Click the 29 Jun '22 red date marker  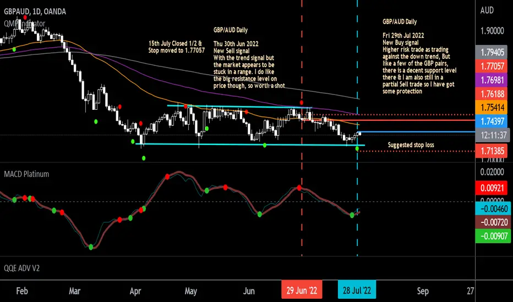point(302,290)
